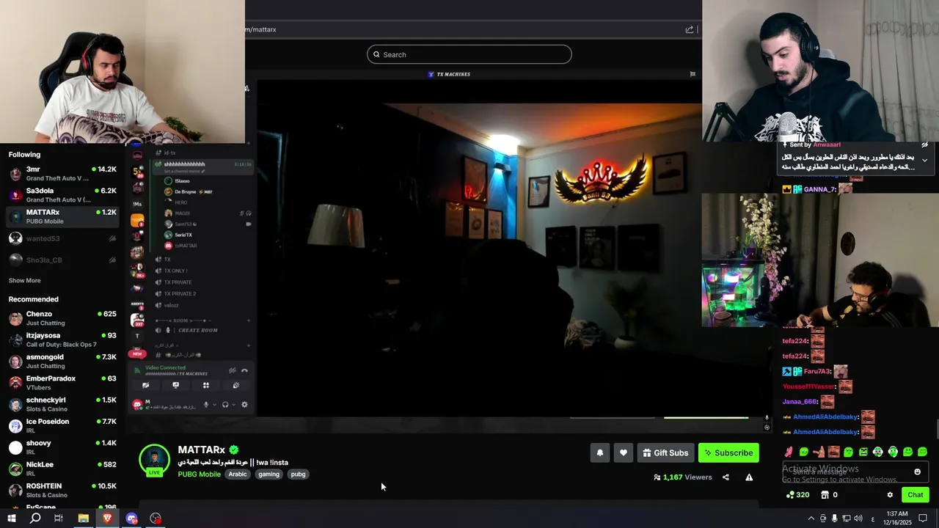Viewport: 939px width, 528px height.
Task: Click the Gift Subs button
Action: point(666,452)
